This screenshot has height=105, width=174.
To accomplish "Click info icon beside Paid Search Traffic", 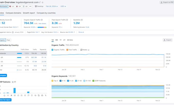I will 67,20.
